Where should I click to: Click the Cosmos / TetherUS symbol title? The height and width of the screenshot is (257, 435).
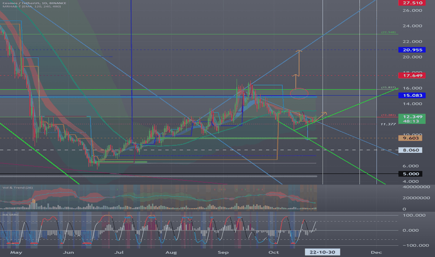tap(35, 3)
